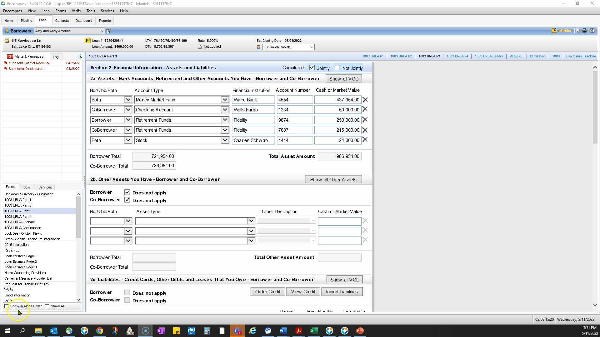Click the Show all VOD button

[x=343, y=79]
